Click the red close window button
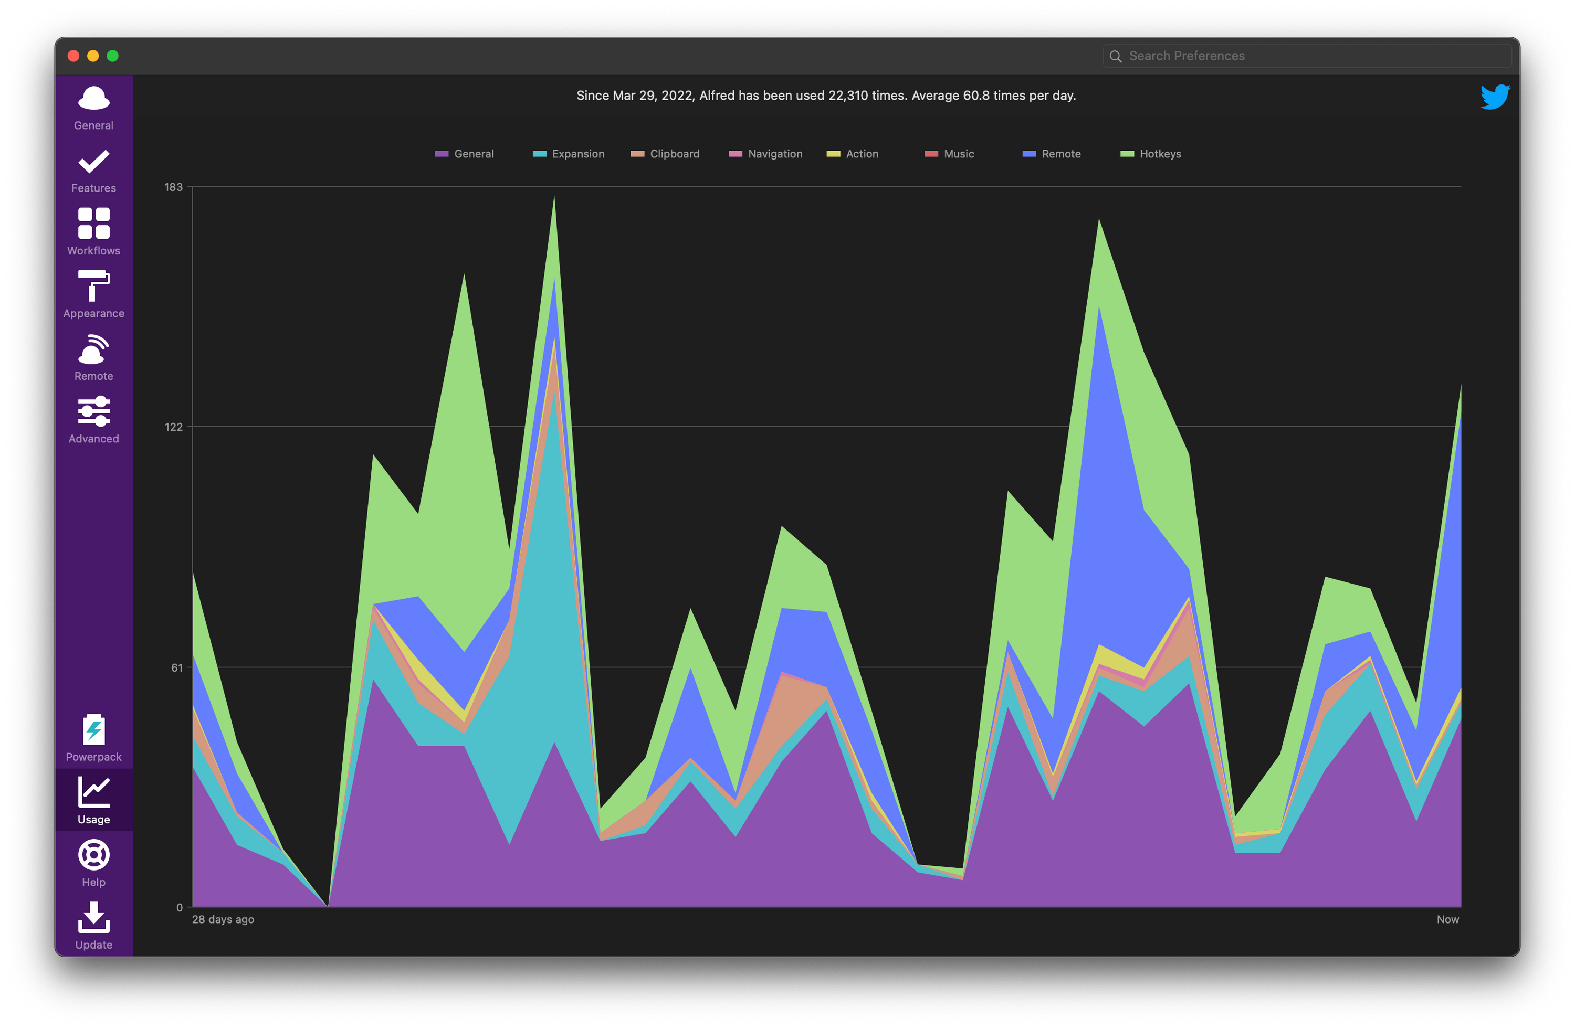This screenshot has width=1575, height=1029. 73,56
